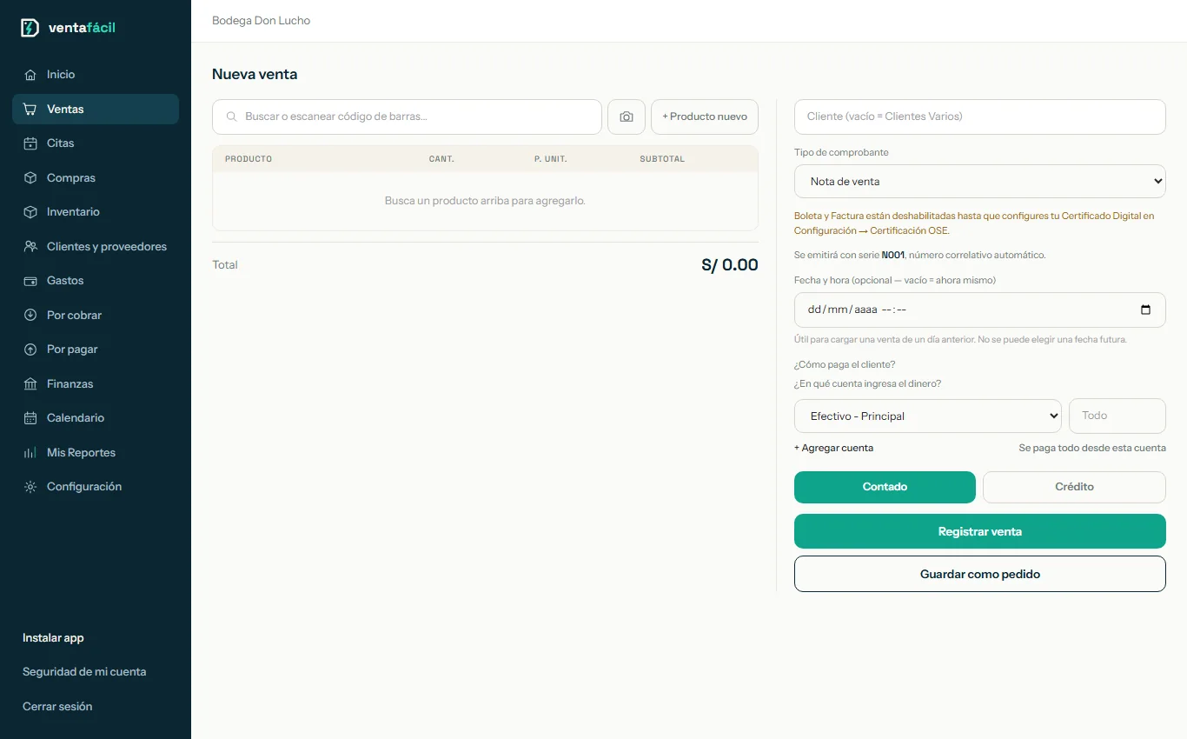Click the Compras box icon

[30, 178]
